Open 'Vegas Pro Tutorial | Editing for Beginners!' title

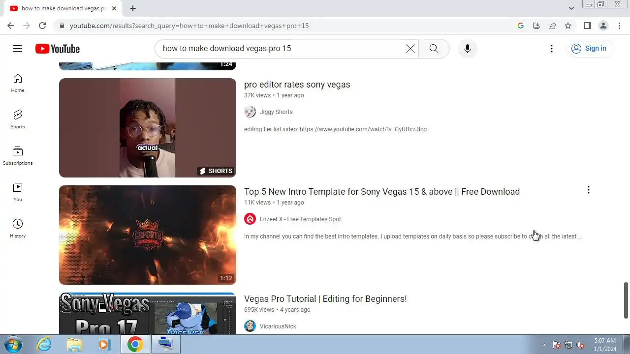tap(325, 299)
